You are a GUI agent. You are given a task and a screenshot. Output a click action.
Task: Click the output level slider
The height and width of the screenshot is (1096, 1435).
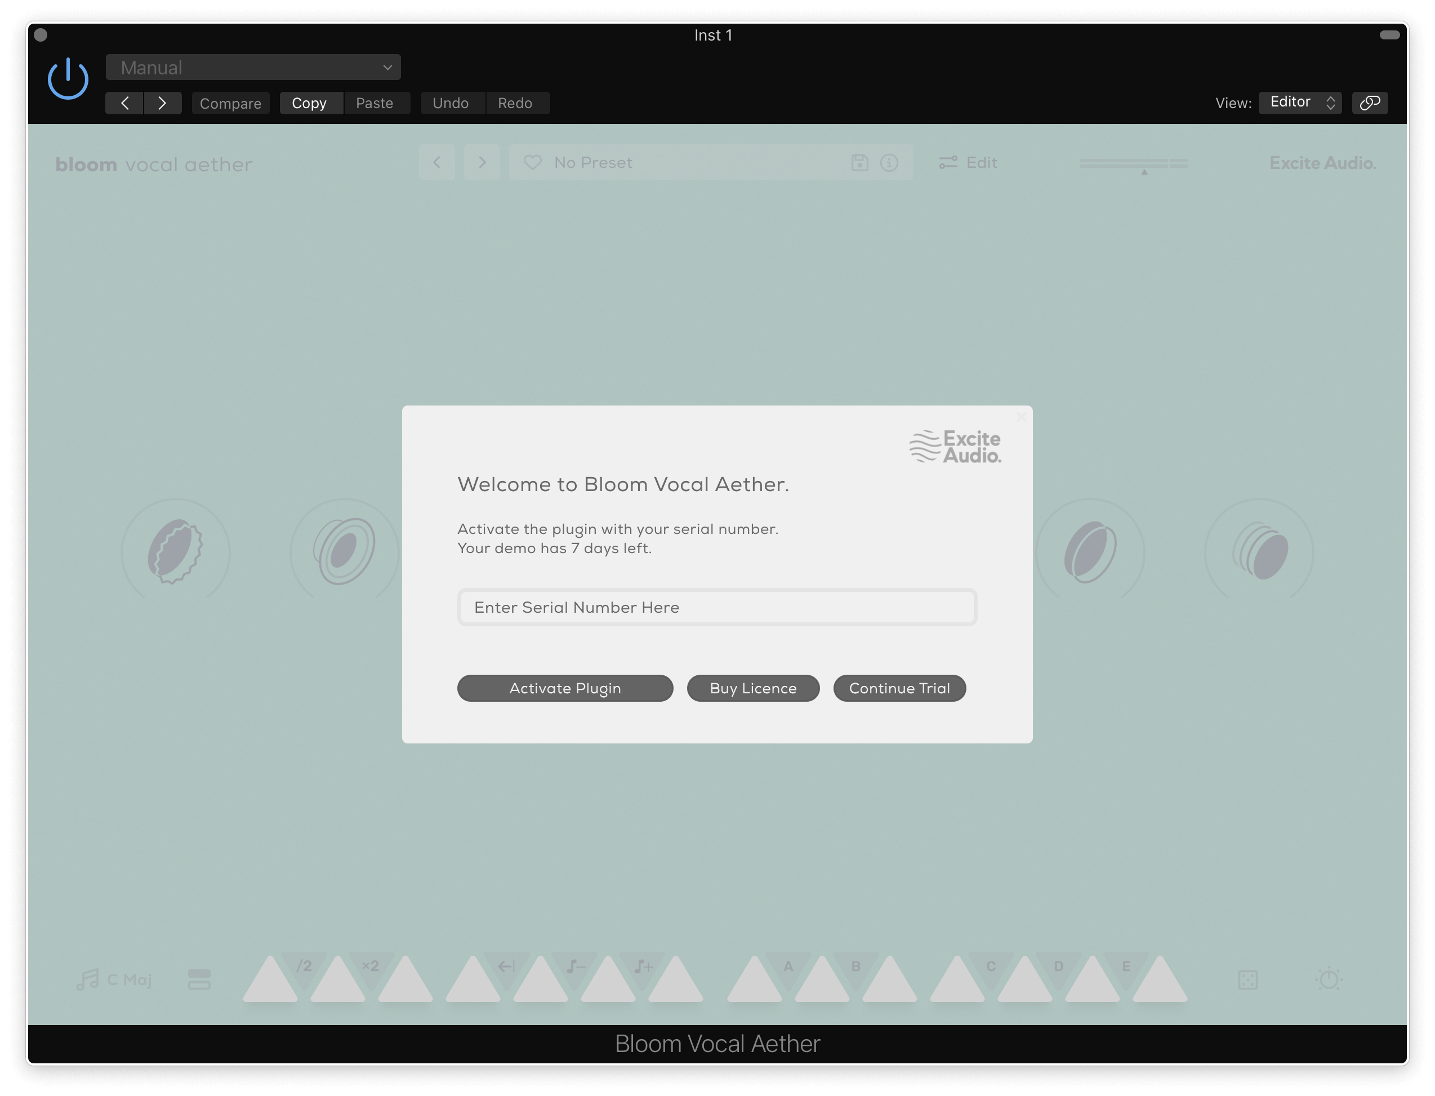tap(1134, 163)
